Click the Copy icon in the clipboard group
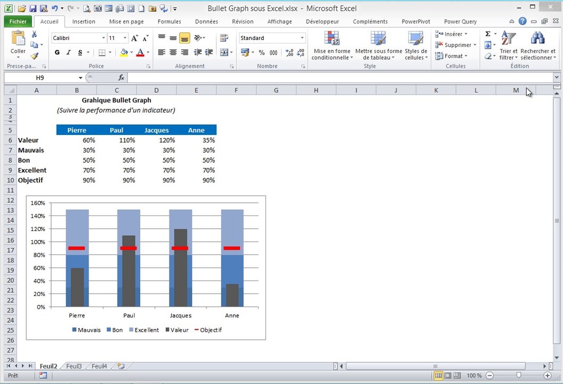 [x=34, y=45]
